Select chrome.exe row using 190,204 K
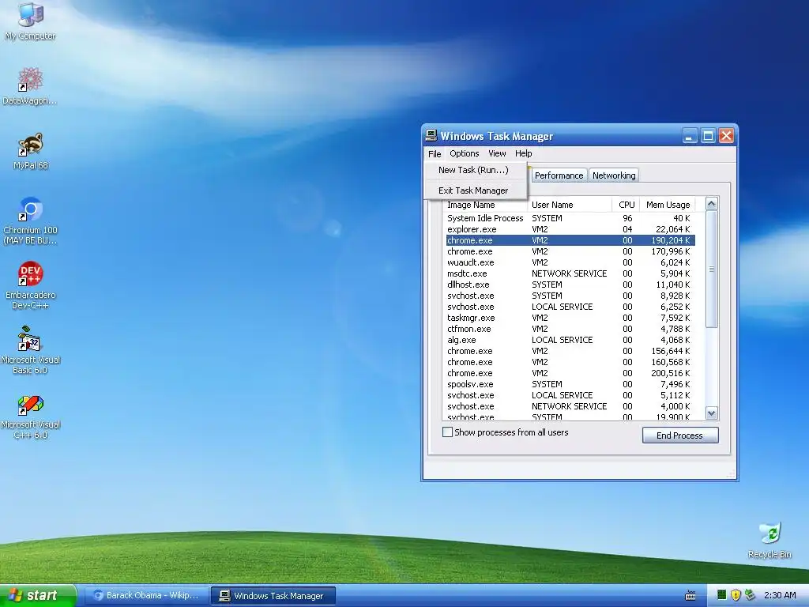Screen dimensions: 809x607 (x=569, y=240)
